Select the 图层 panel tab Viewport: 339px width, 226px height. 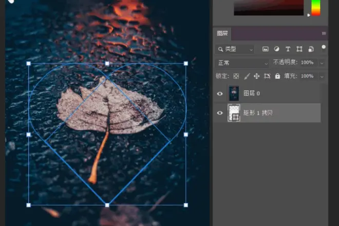click(x=222, y=33)
